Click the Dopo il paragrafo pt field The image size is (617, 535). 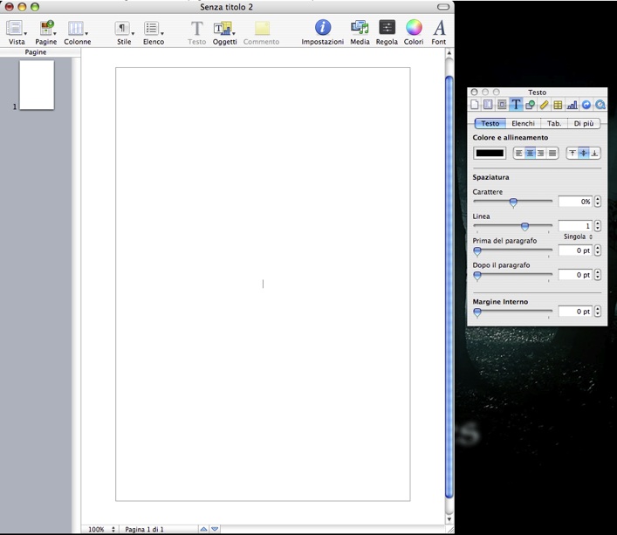coord(575,275)
